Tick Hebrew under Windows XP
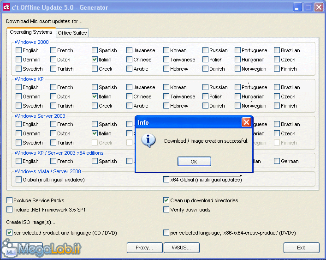The height and width of the screenshot is (260, 326). tap(166, 106)
